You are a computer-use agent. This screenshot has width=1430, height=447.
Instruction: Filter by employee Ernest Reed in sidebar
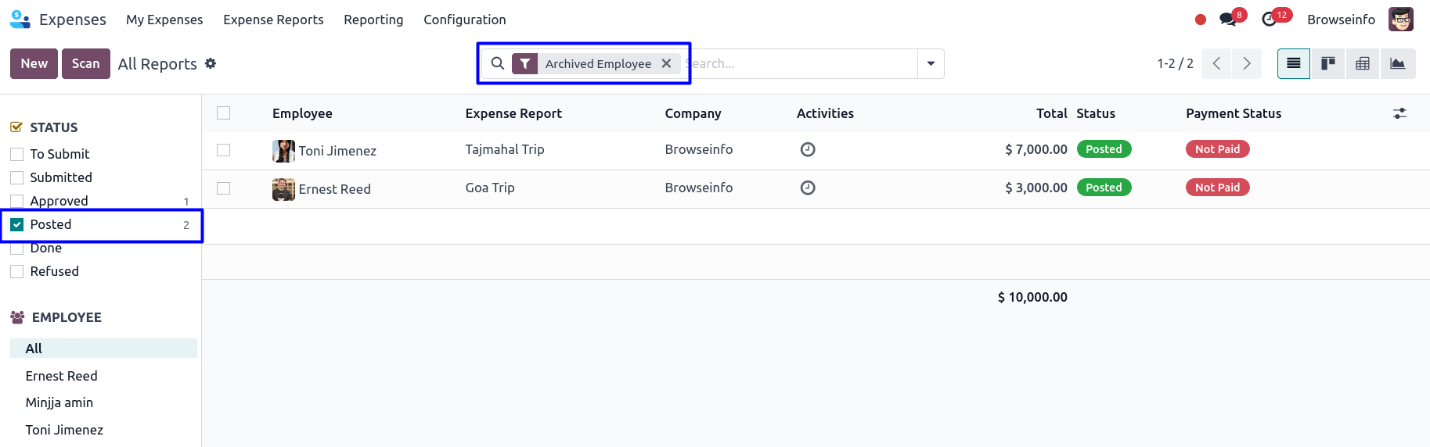[62, 376]
